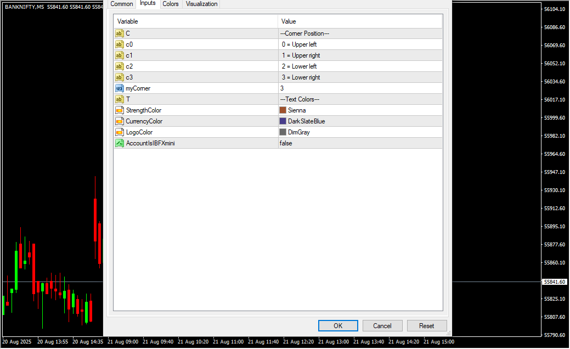
Task: Open the Visualization tab
Action: coord(201,4)
